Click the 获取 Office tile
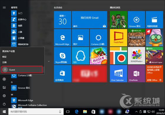 click(x=154, y=74)
